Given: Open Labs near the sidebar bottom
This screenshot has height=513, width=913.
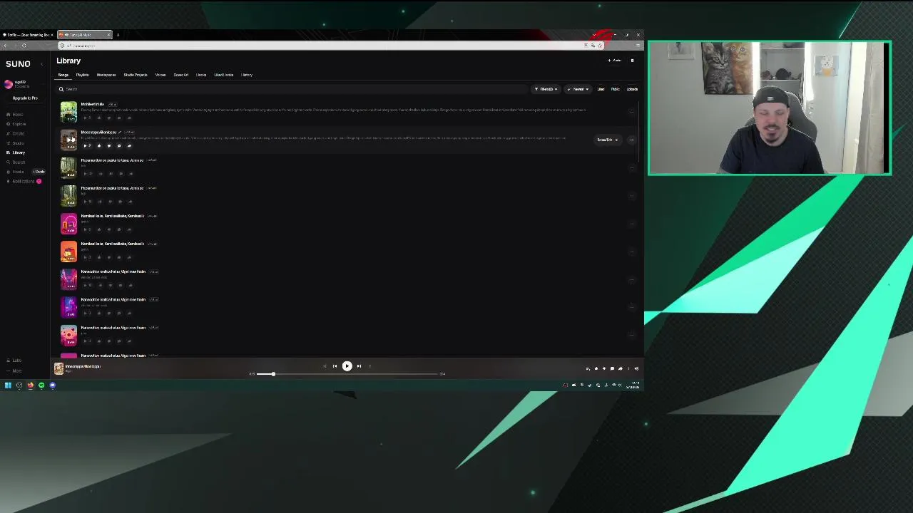Looking at the screenshot, I should [14, 361].
